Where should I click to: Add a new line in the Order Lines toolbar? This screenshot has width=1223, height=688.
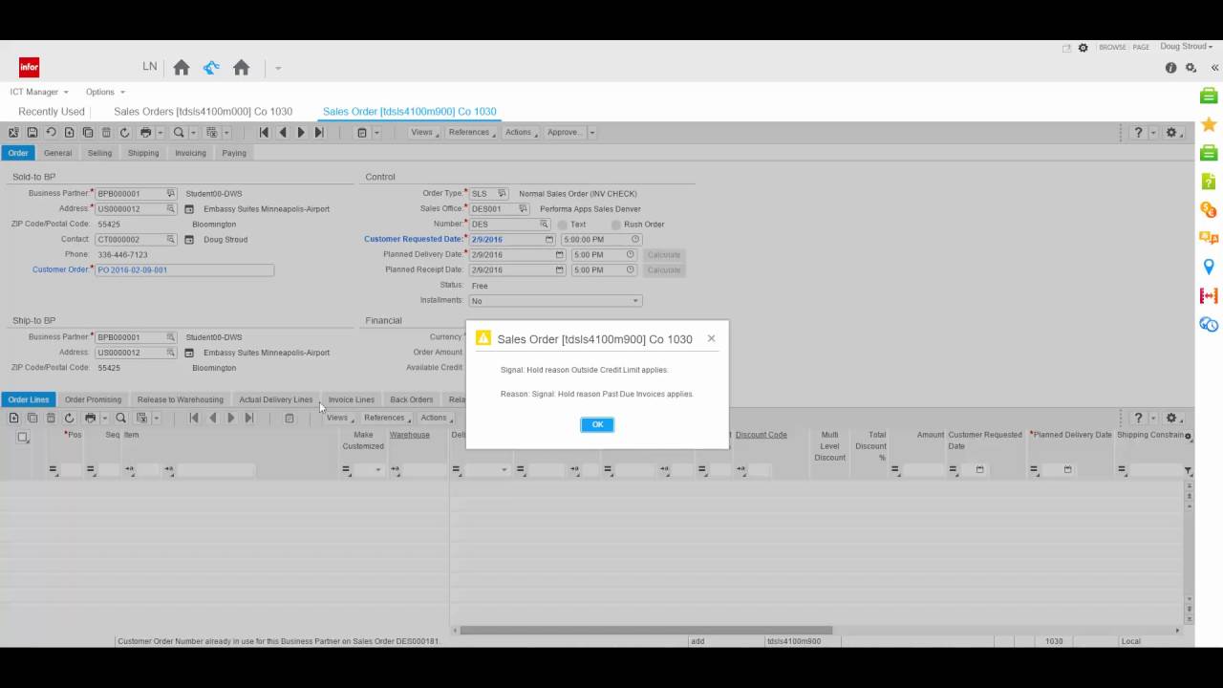pos(13,418)
